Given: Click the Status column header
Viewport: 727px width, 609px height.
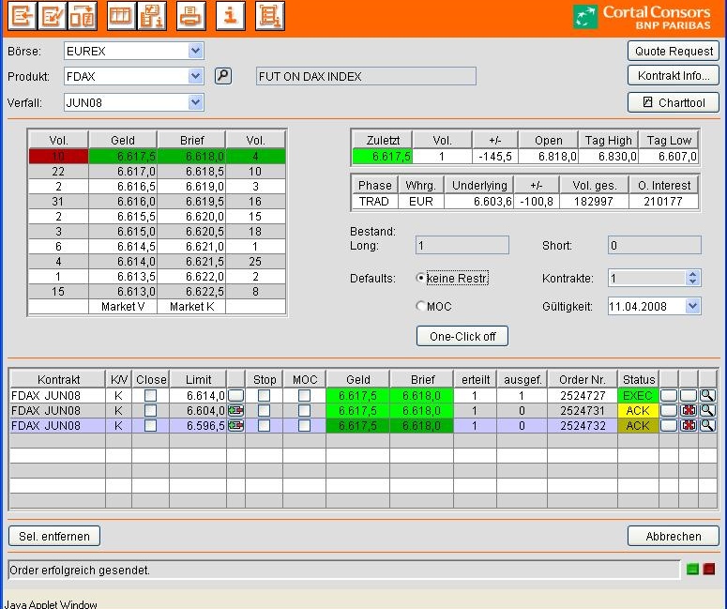Looking at the screenshot, I should pyautogui.click(x=639, y=379).
